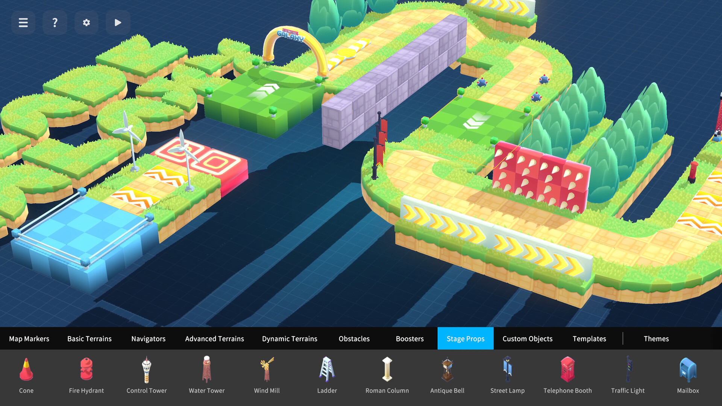Pick the Wind Mill prop
This screenshot has height=406, width=722.
[x=267, y=375]
